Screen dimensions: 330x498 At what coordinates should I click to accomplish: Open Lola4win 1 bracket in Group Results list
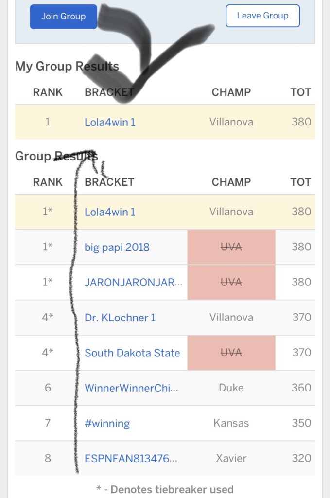pyautogui.click(x=110, y=212)
